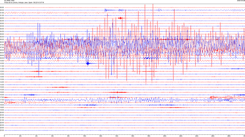Select the '17:00' time label

click(x=2, y=97)
